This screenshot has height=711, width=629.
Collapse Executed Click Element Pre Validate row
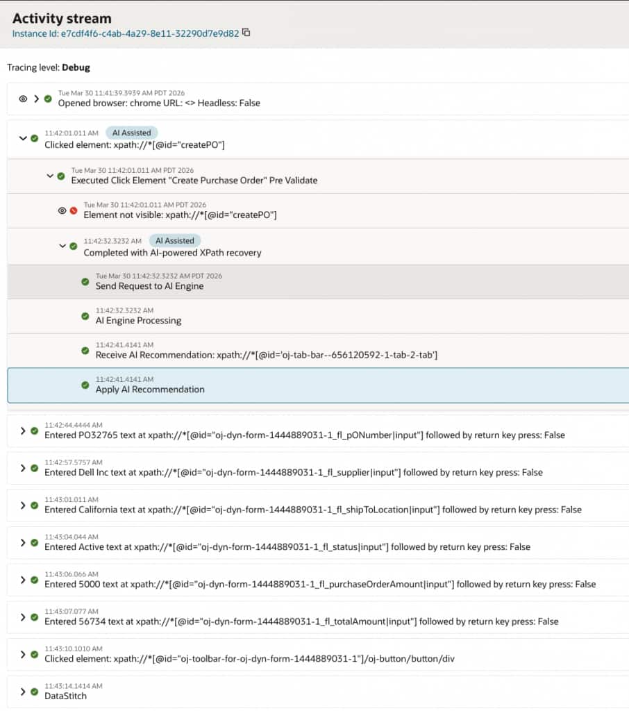click(49, 176)
